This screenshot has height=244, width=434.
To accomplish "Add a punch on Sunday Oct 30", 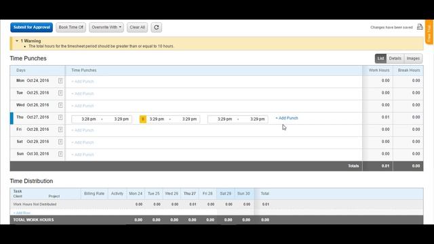I will [x=83, y=155].
